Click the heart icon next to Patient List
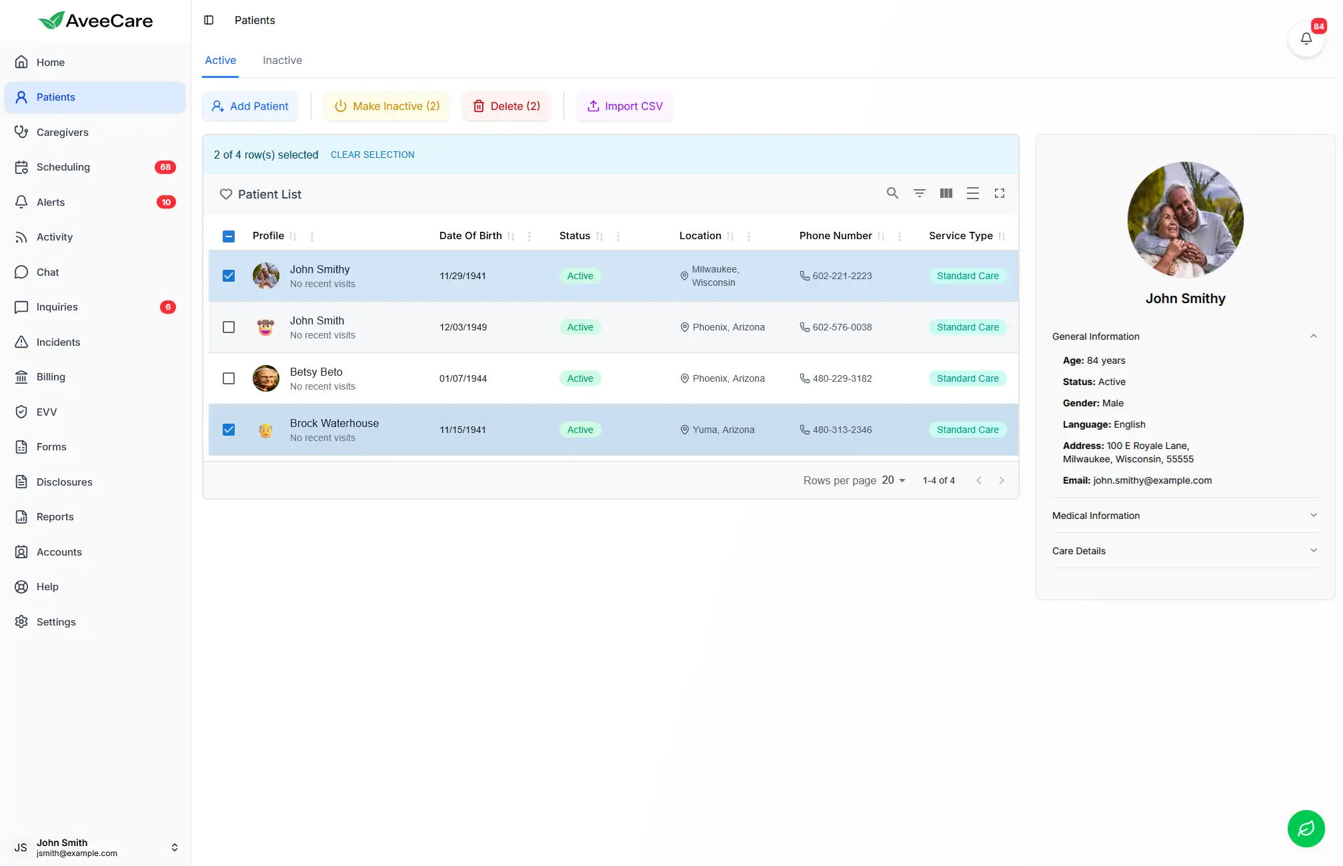The width and height of the screenshot is (1343, 866). tap(226, 194)
